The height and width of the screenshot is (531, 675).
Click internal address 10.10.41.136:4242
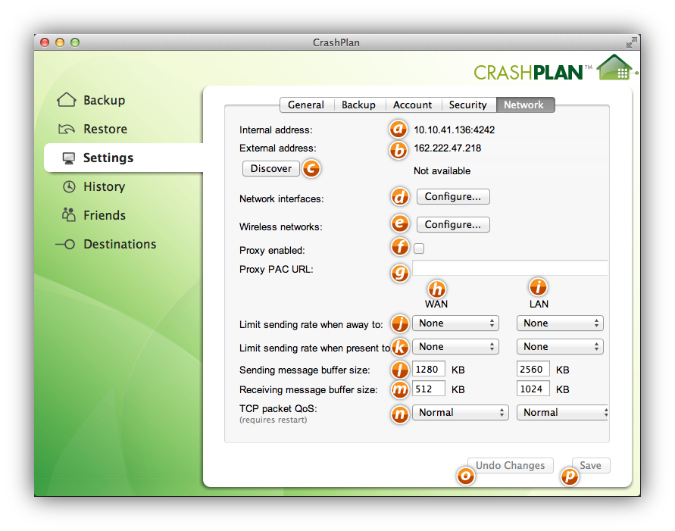click(x=454, y=130)
